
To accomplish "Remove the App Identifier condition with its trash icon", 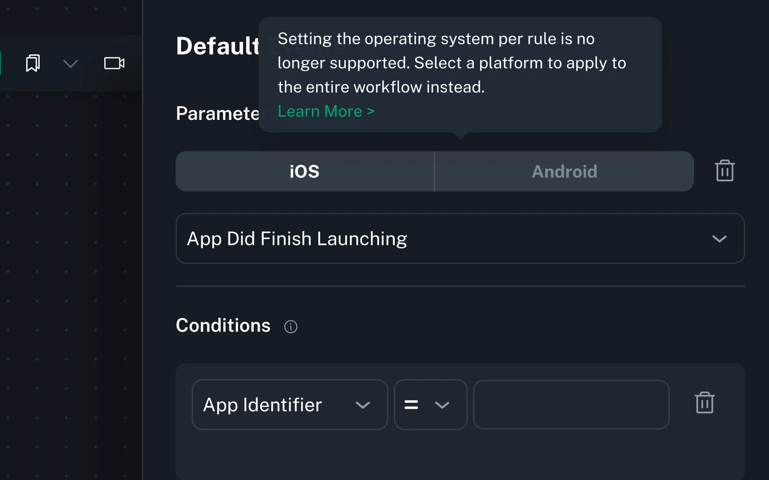I will (x=705, y=402).
